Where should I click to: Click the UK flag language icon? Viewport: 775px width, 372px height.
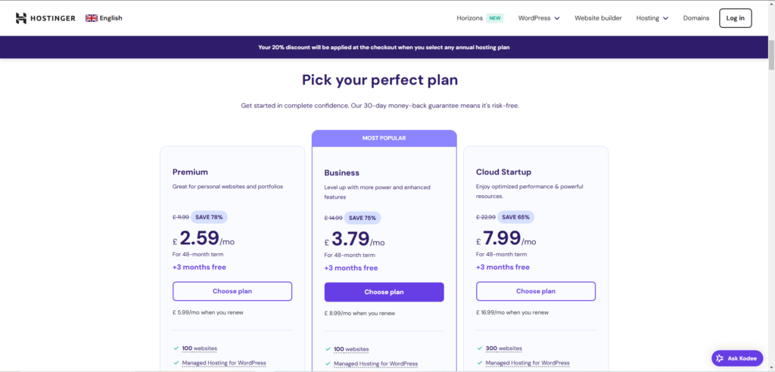tap(92, 18)
